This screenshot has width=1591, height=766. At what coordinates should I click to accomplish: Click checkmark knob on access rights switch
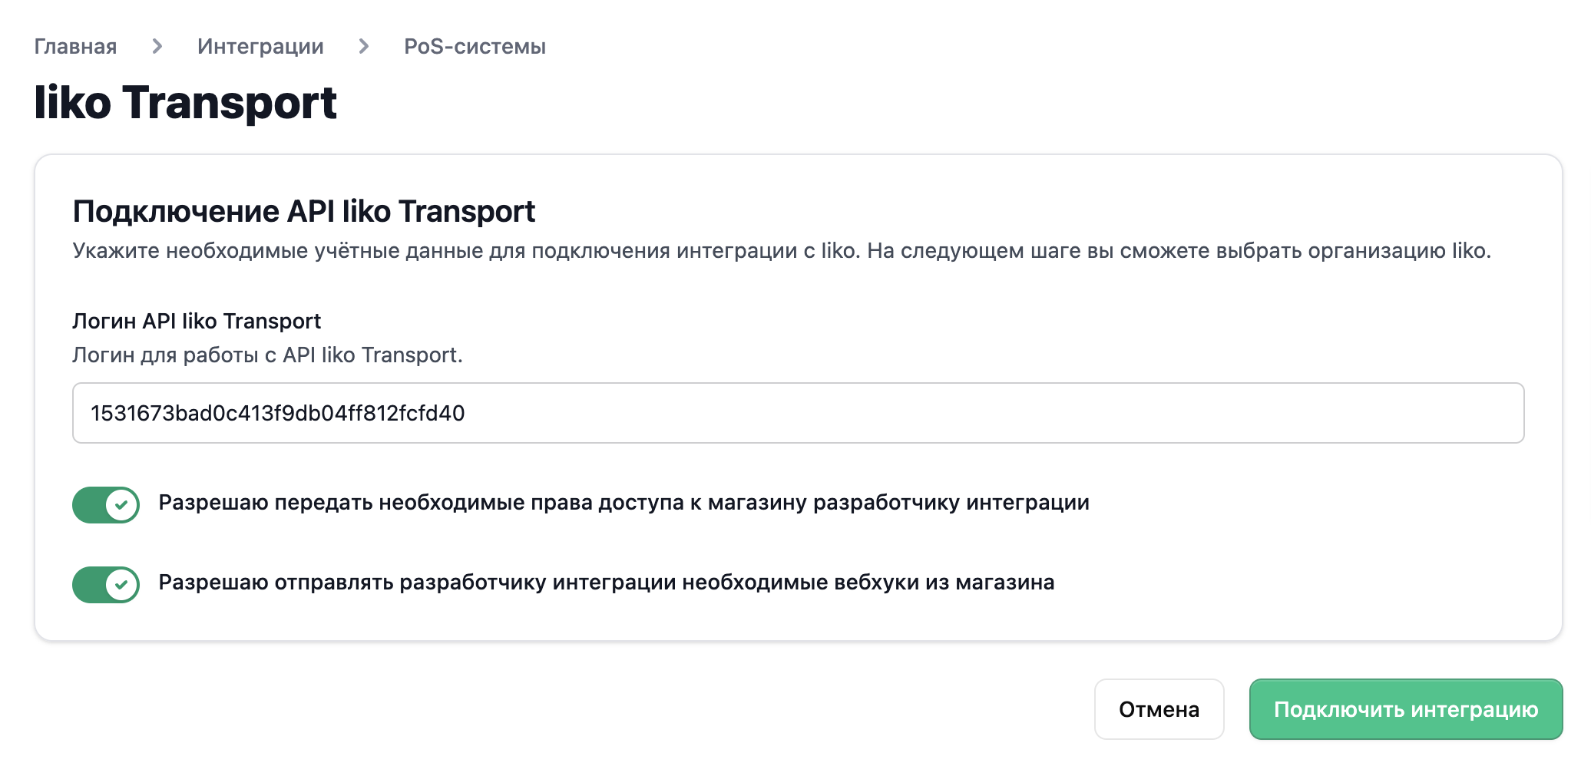click(x=121, y=505)
